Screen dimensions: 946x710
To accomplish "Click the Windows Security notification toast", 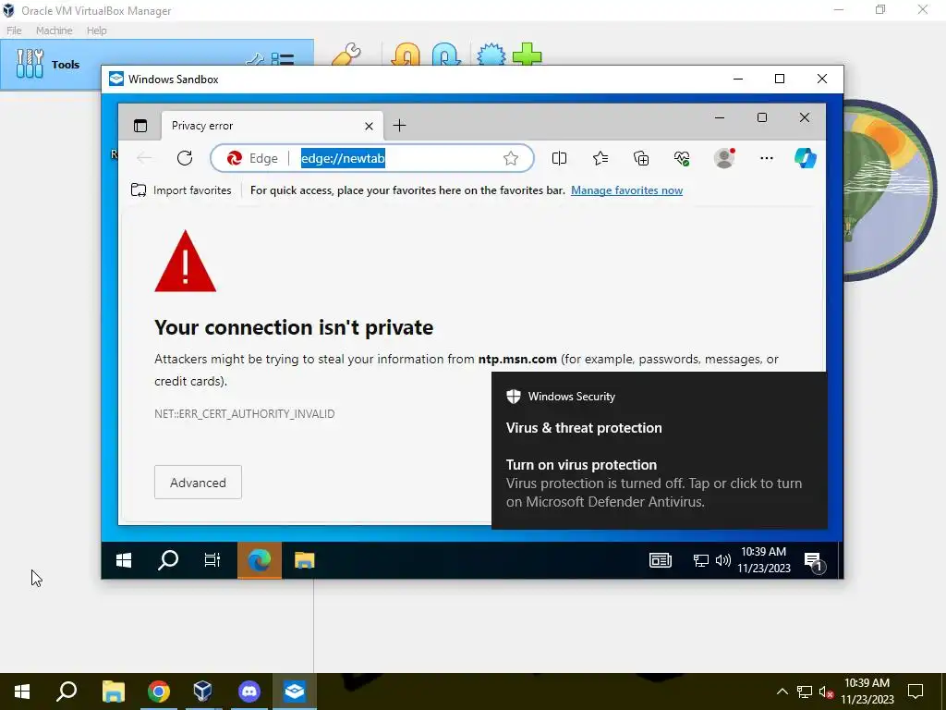I will [659, 450].
